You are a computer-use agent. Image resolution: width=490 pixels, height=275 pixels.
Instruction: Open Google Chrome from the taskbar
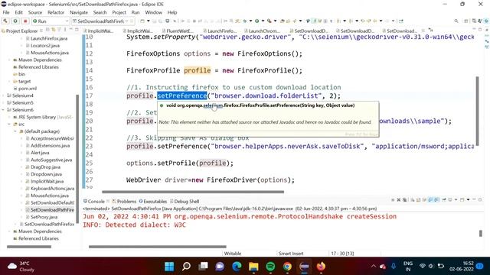(x=287, y=267)
